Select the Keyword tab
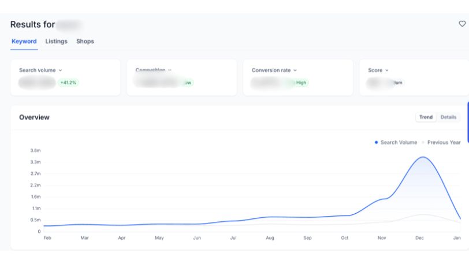 (24, 42)
